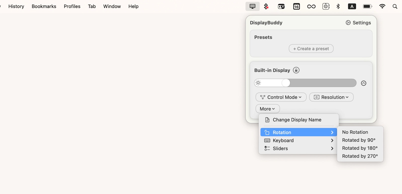Open the screenshot capture menu bar icon

326,7
